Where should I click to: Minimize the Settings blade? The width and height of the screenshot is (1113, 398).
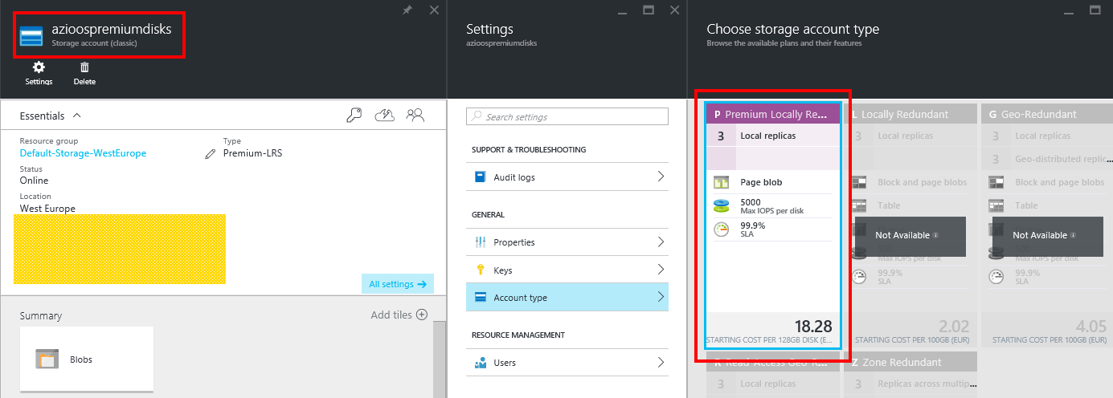[623, 13]
